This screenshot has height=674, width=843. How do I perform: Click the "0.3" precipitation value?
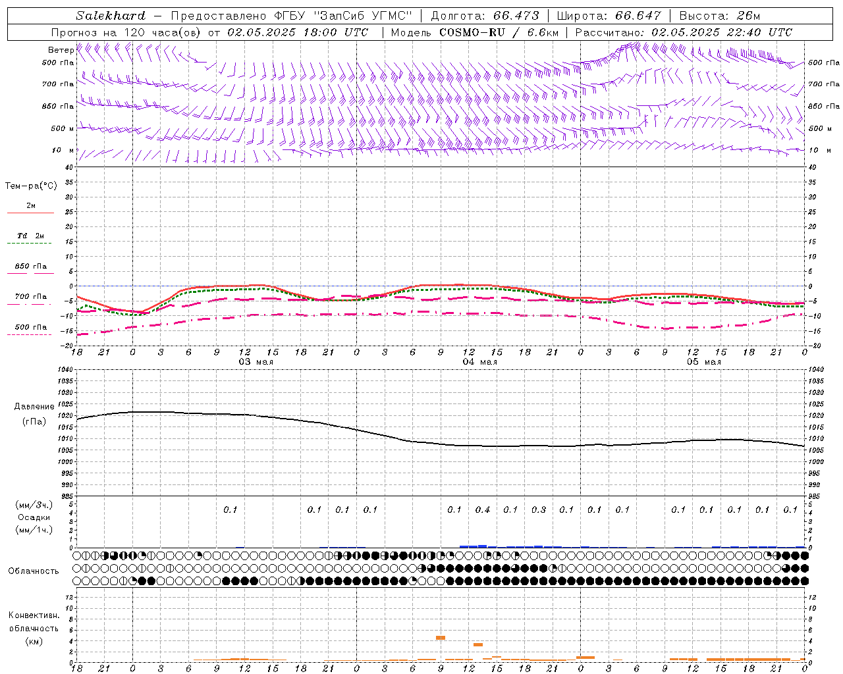[539, 509]
